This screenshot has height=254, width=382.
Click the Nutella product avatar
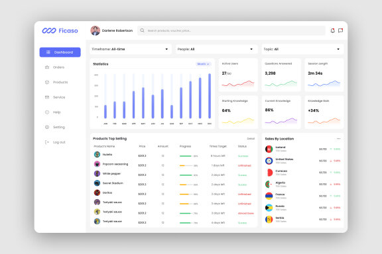coord(97,154)
